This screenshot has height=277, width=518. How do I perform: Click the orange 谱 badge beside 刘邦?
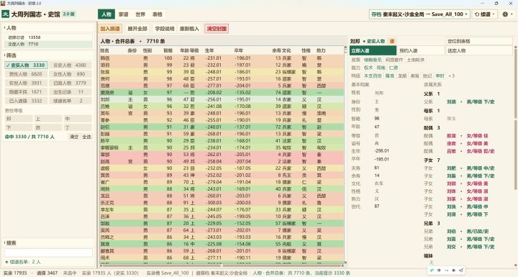pos(392,41)
